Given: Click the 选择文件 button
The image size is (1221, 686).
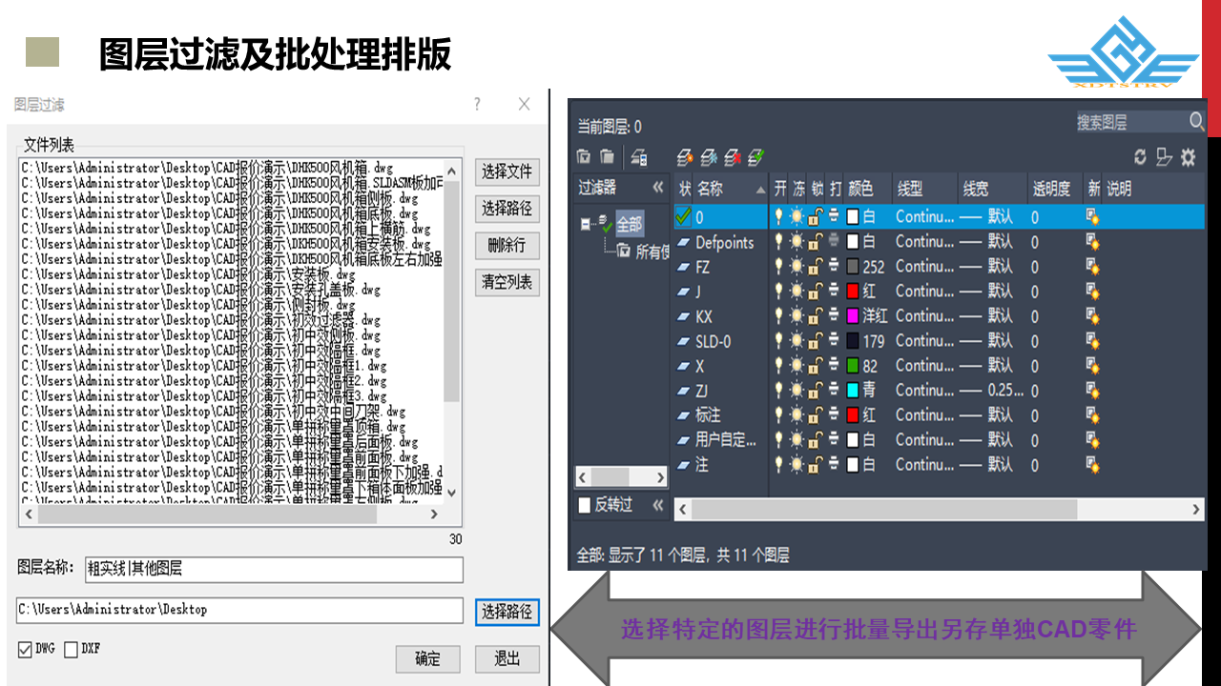Looking at the screenshot, I should point(507,172).
